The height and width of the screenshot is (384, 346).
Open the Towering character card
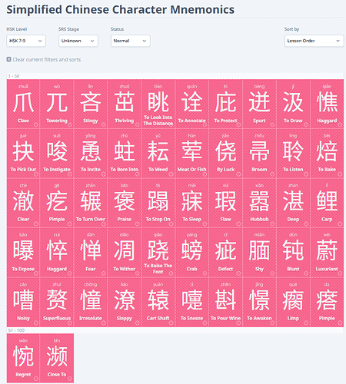(x=57, y=104)
